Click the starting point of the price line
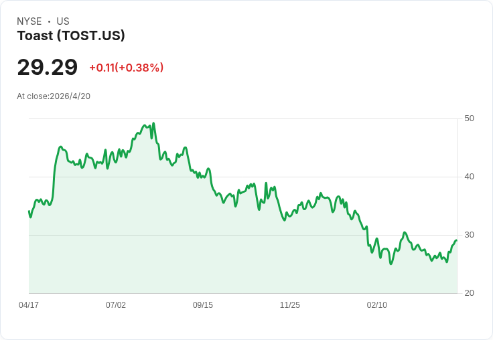 pos(29,211)
